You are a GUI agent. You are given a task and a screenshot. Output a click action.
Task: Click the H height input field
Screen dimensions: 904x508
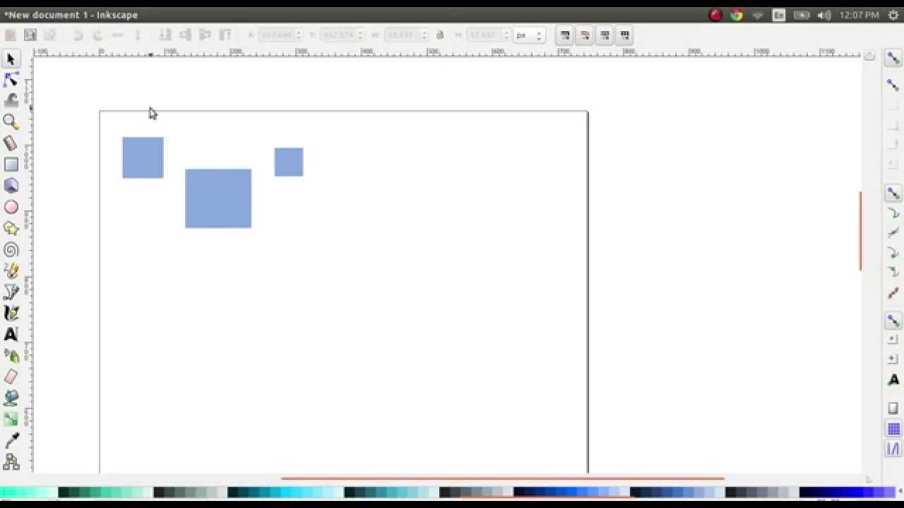coord(488,35)
